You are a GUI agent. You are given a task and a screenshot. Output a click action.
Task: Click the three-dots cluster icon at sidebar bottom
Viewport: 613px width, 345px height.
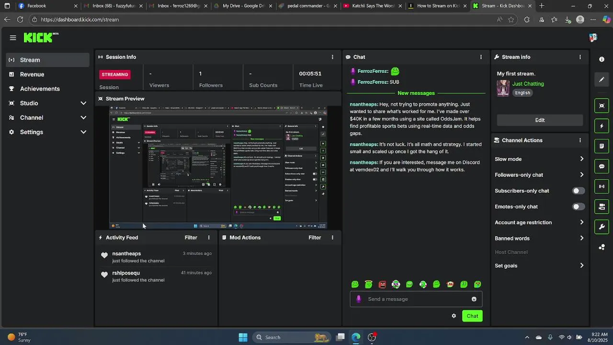tap(602, 247)
